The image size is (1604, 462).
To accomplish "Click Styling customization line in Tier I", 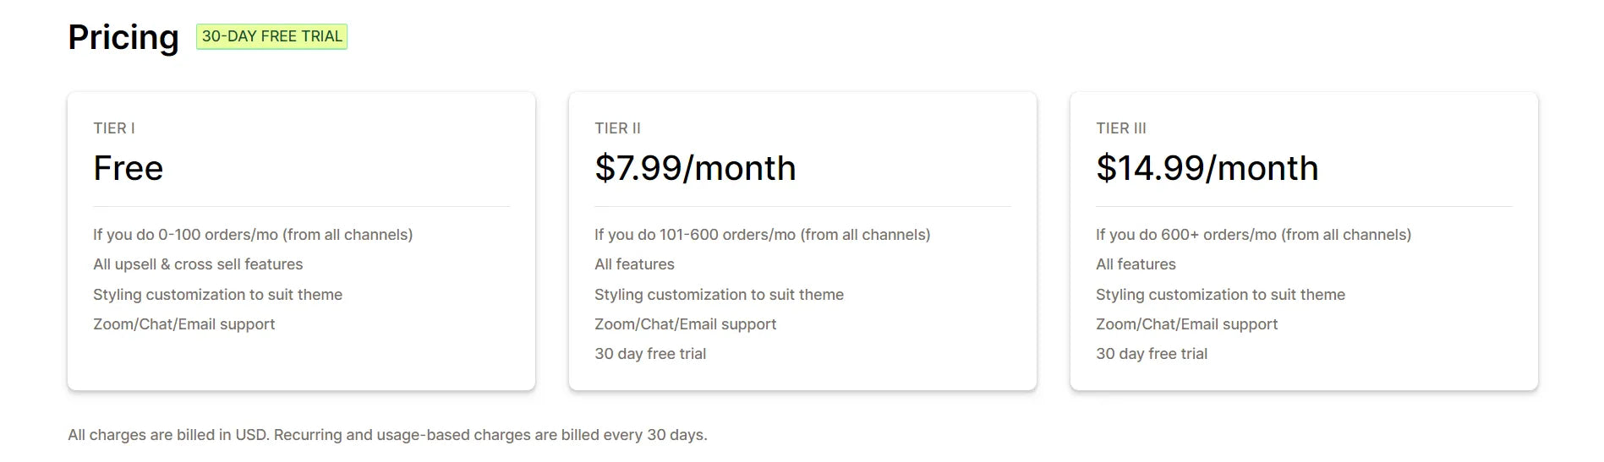I will (x=217, y=295).
